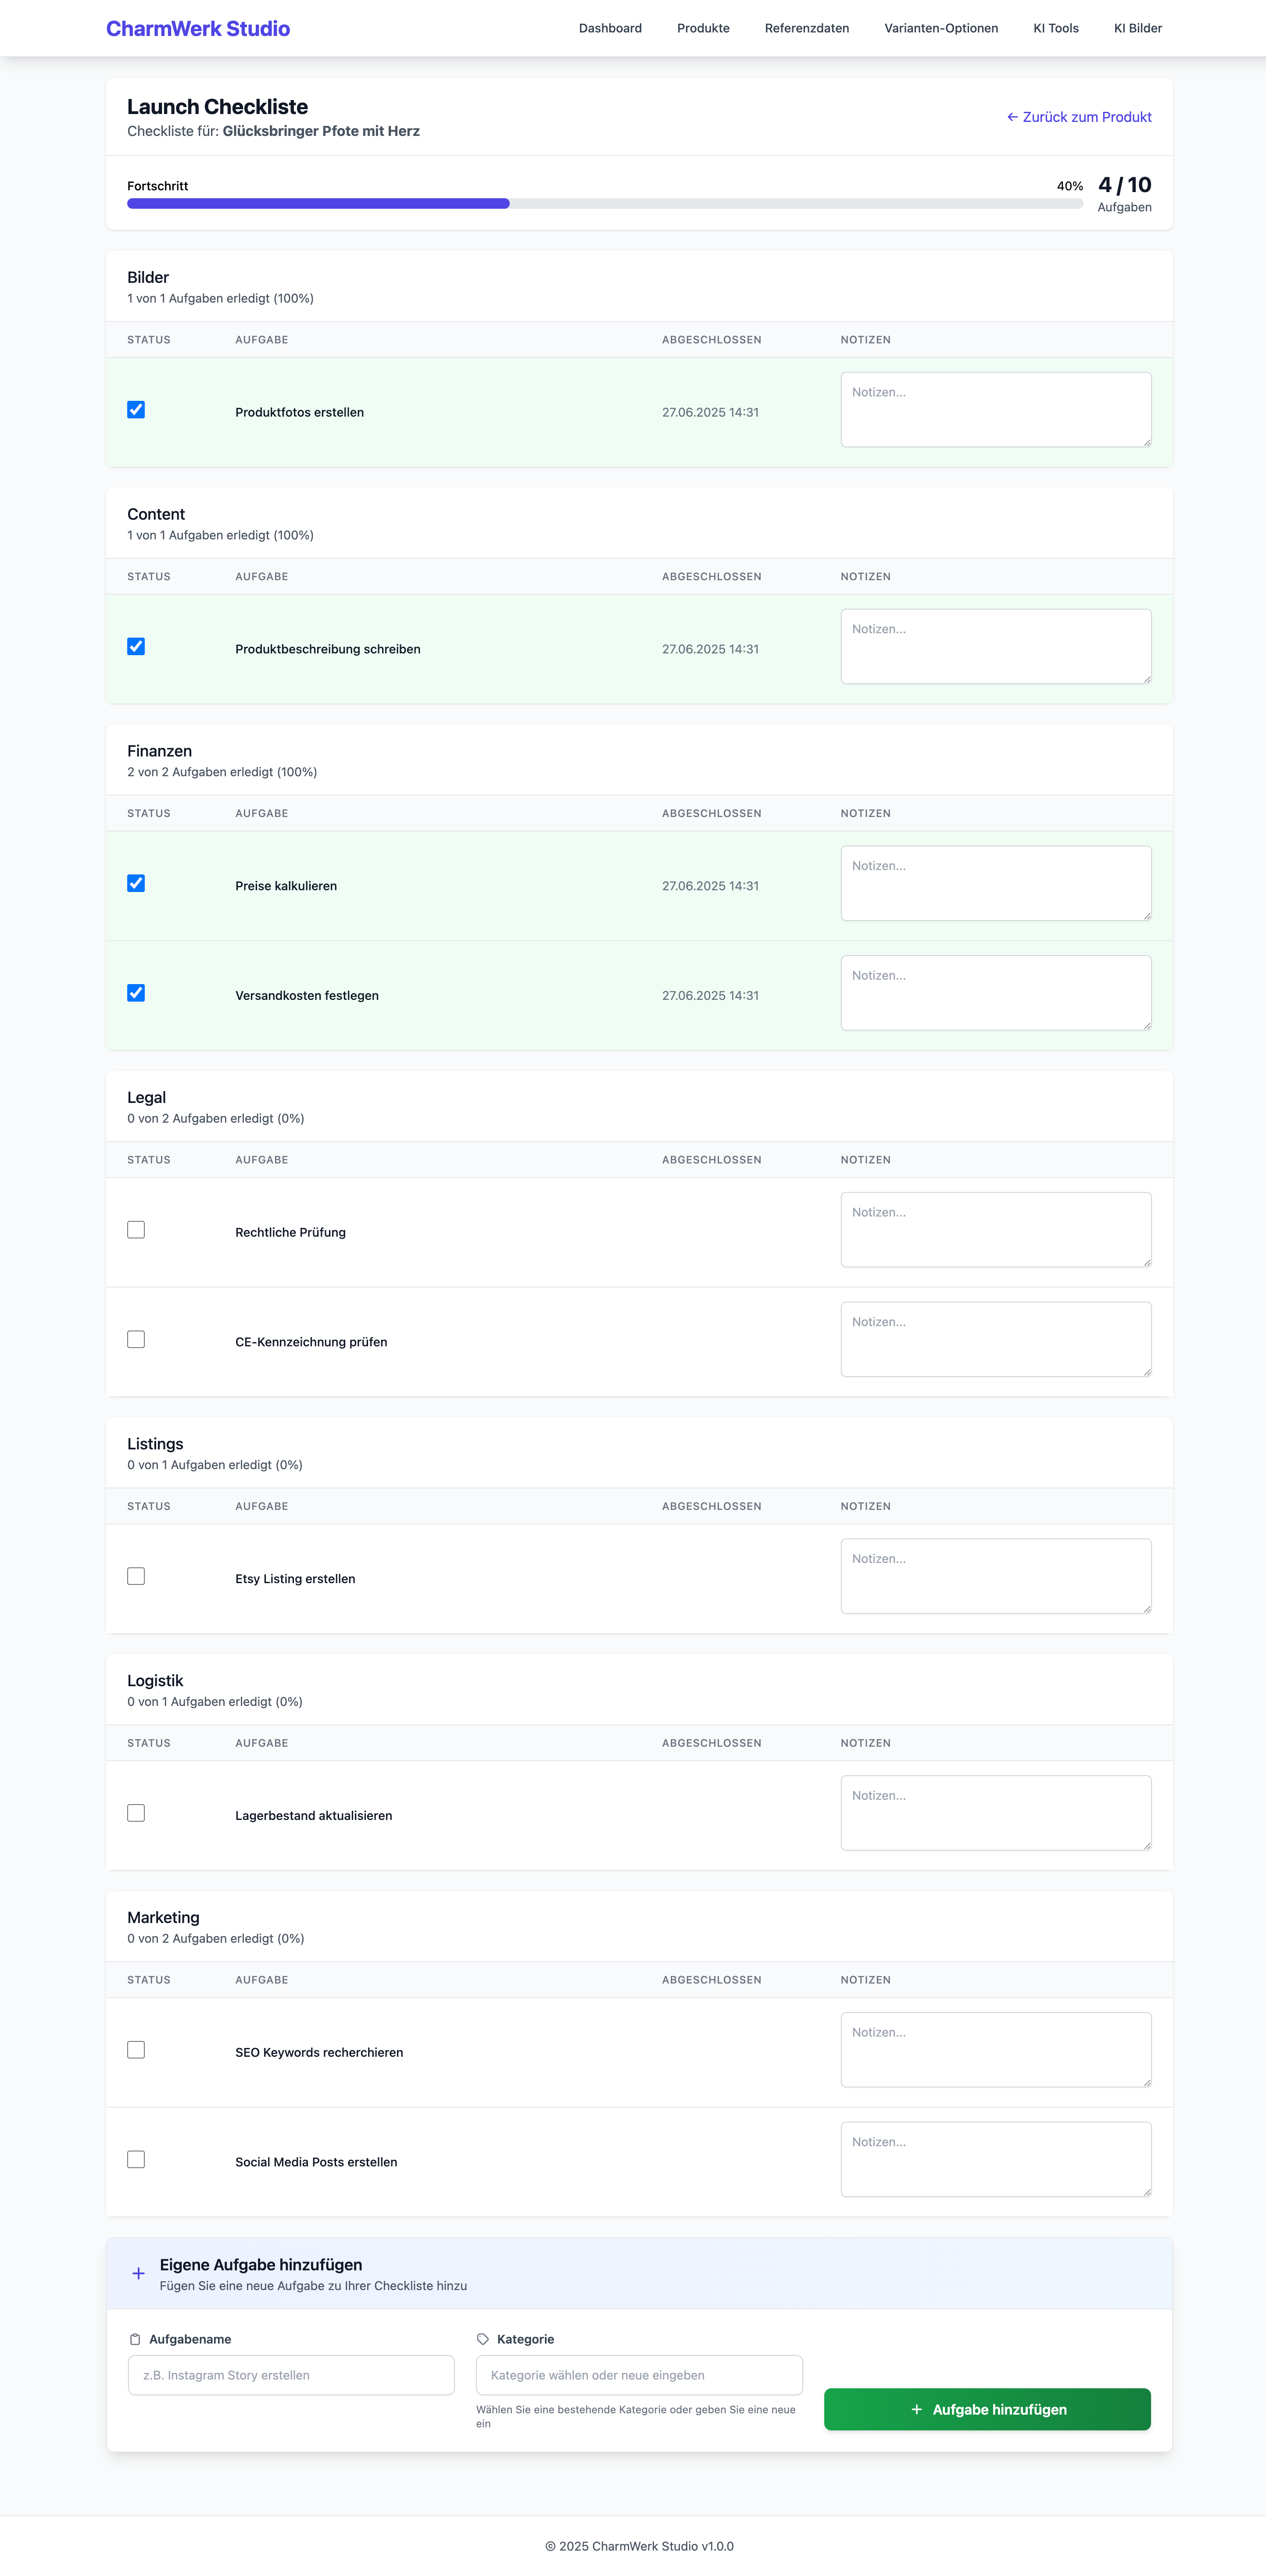The width and height of the screenshot is (1266, 2576).
Task: Click notes field for Lagerbestand aktualisieren
Action: tap(996, 1813)
